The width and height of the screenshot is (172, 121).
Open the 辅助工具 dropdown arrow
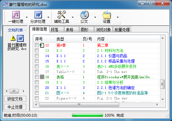pyautogui.click(x=73, y=17)
